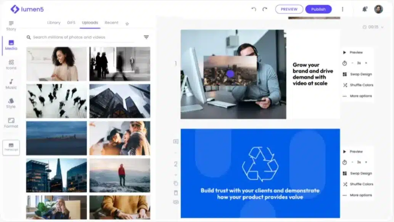Expand More options for scene 2
The height and width of the screenshot is (222, 394).
tap(357, 195)
